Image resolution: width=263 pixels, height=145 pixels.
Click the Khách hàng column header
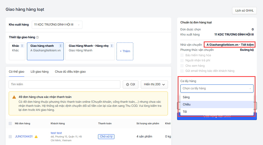58,123
